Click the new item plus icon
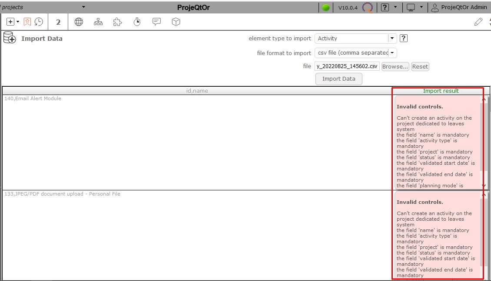 [x=11, y=22]
